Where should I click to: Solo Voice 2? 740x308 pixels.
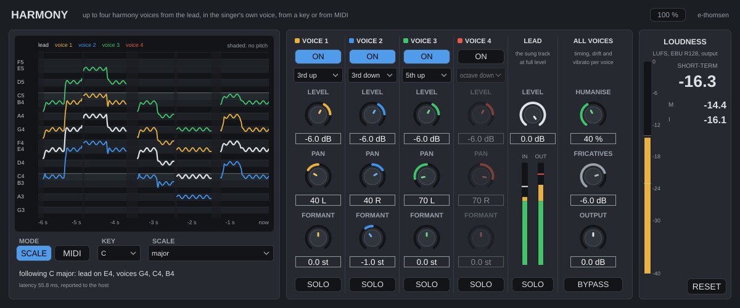[372, 285]
